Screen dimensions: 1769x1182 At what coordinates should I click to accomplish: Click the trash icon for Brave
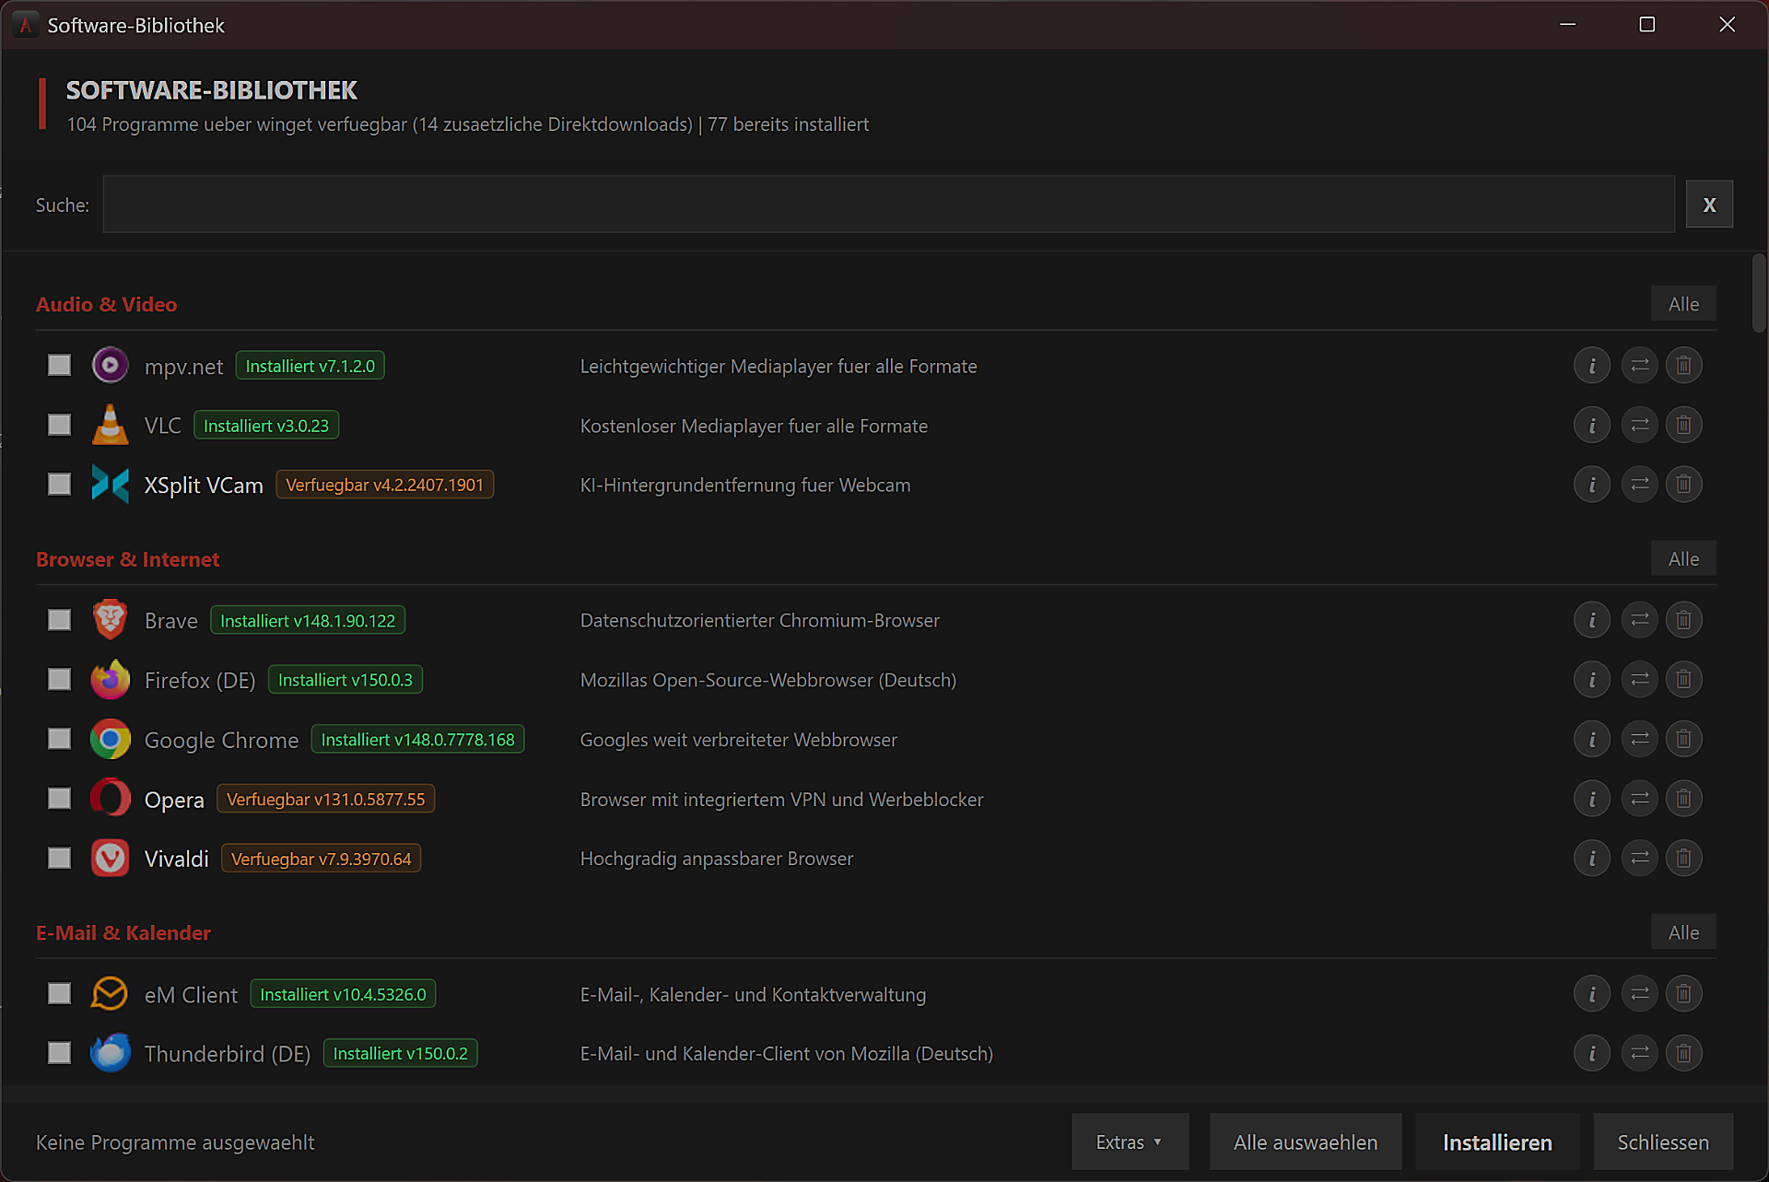[1683, 620]
